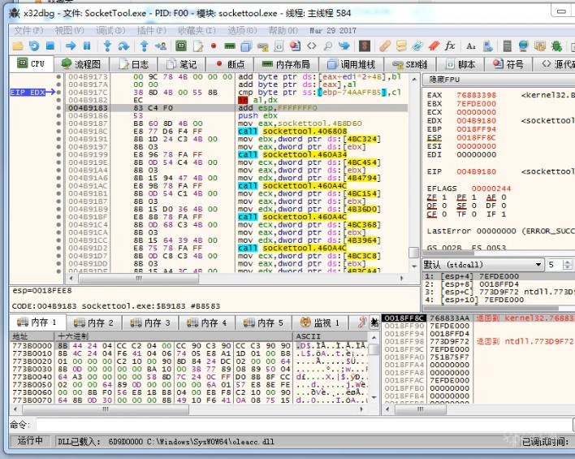Open the 插件 menu

coord(150,30)
